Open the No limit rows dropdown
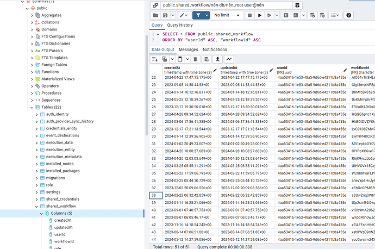 coord(227,15)
